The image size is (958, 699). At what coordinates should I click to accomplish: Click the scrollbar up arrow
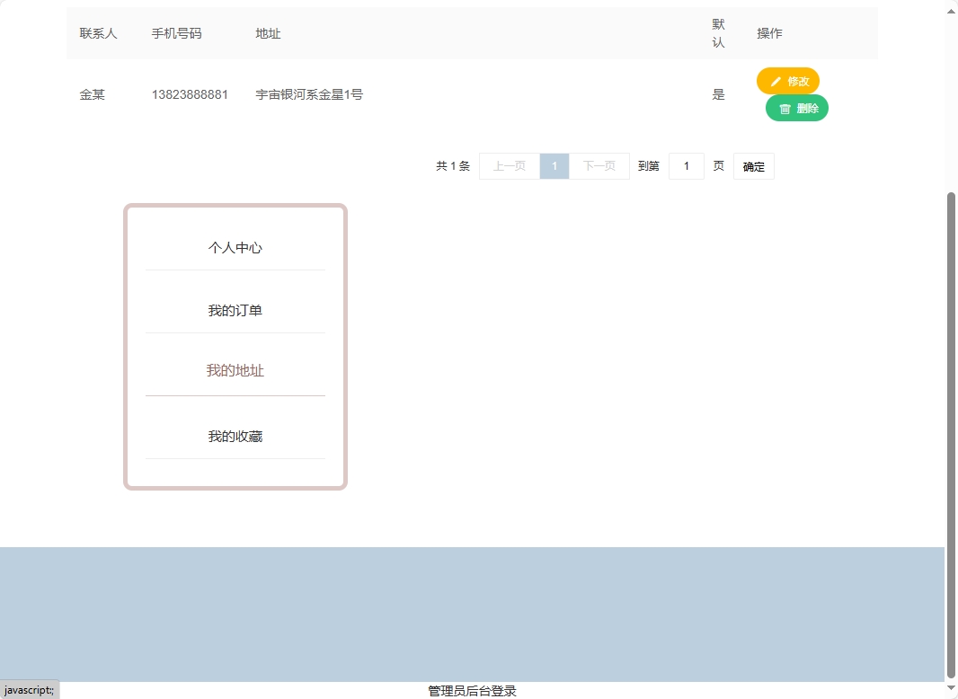point(951,10)
